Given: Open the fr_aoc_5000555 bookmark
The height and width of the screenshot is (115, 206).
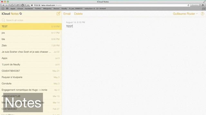Looking at the screenshot, I should click(76, 9).
